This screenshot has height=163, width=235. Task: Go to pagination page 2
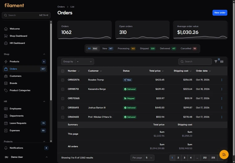178,158
